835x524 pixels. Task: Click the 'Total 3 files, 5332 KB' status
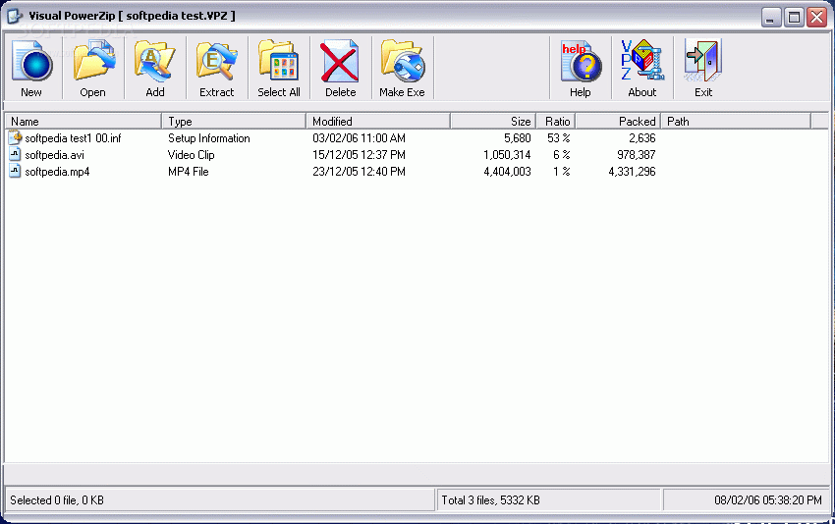point(490,500)
